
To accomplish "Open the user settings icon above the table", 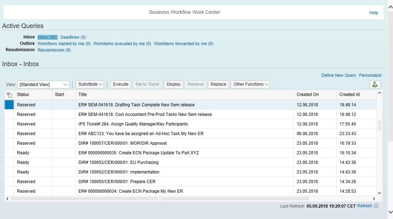I will click(x=376, y=84).
